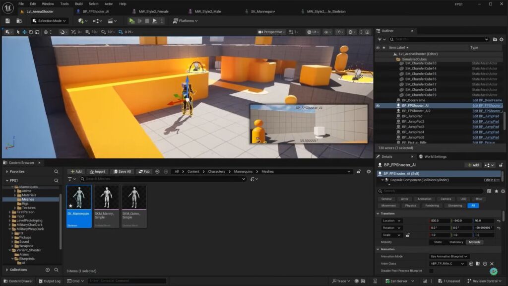Click the Stop simulation button
The height and width of the screenshot is (286, 508).
tap(147, 21)
